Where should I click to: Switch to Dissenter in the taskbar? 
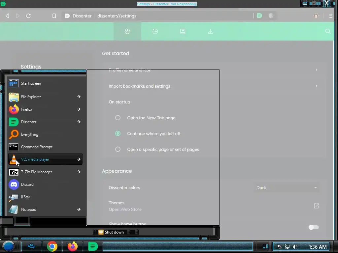(93, 246)
